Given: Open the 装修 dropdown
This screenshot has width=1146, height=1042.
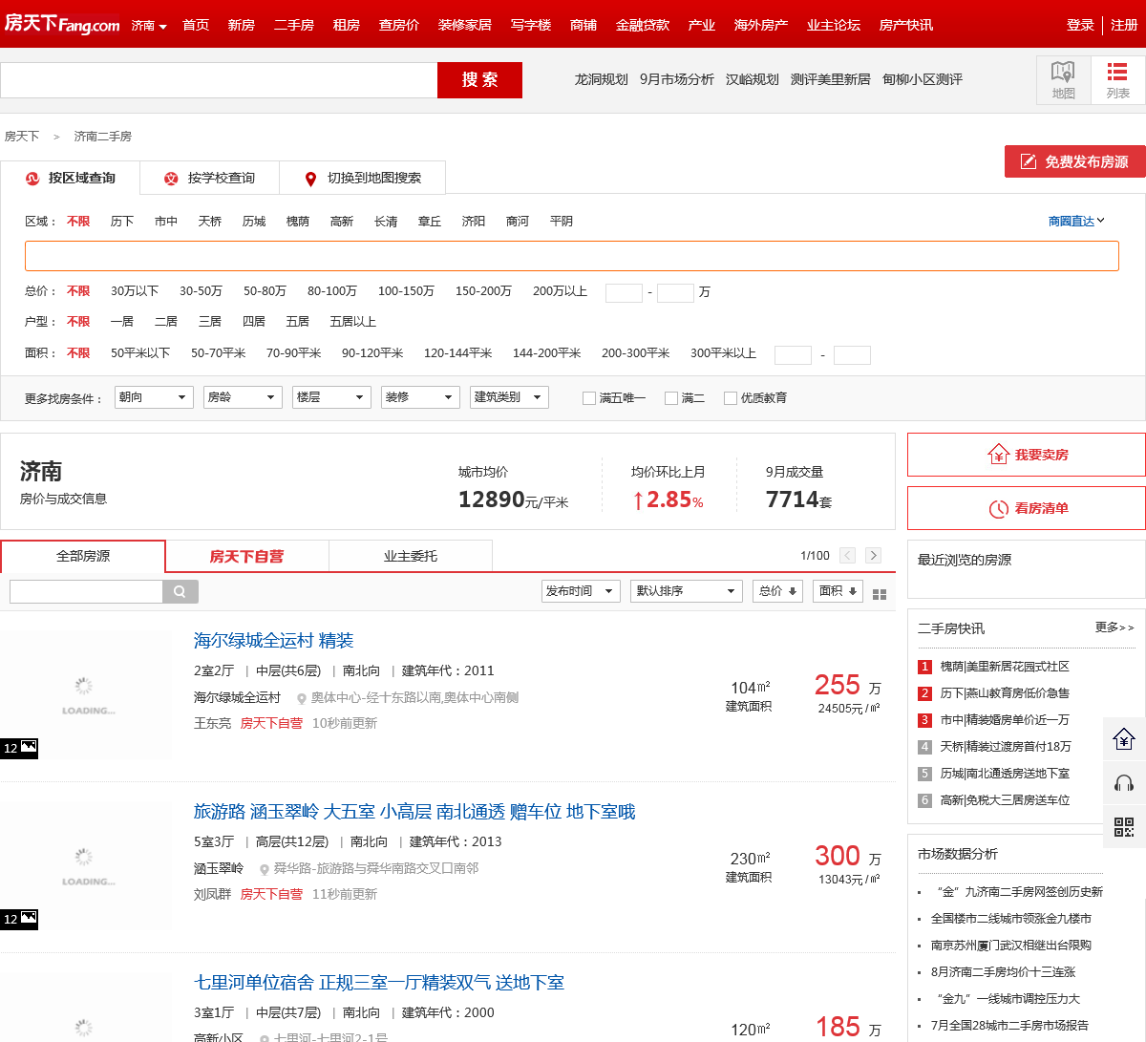Looking at the screenshot, I should 420,397.
